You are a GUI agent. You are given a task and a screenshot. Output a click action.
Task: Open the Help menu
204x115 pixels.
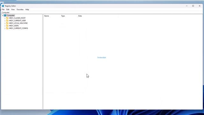click(x=27, y=10)
